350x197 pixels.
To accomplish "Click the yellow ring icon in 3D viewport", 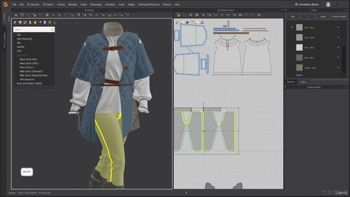I will coord(25,22).
